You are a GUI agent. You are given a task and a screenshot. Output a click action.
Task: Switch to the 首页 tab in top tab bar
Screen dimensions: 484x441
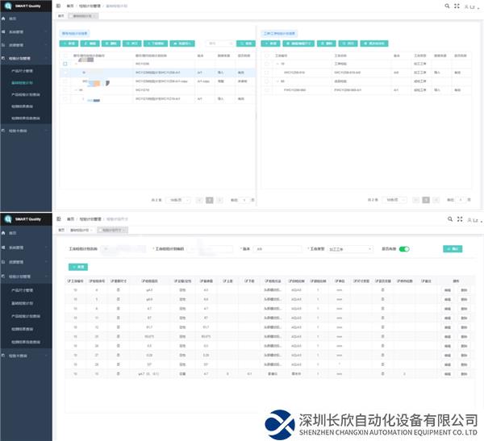coord(62,15)
